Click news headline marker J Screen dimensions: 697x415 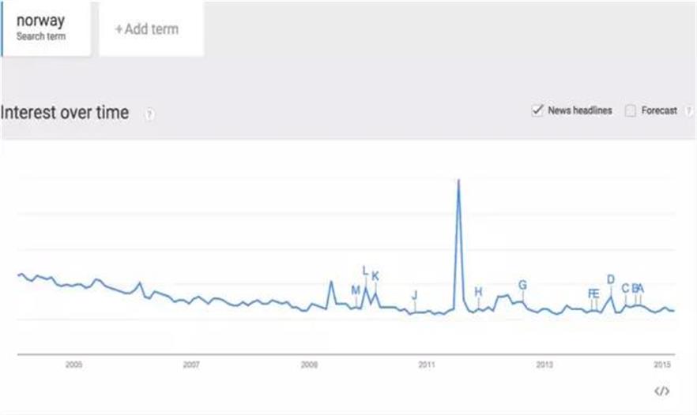415,295
